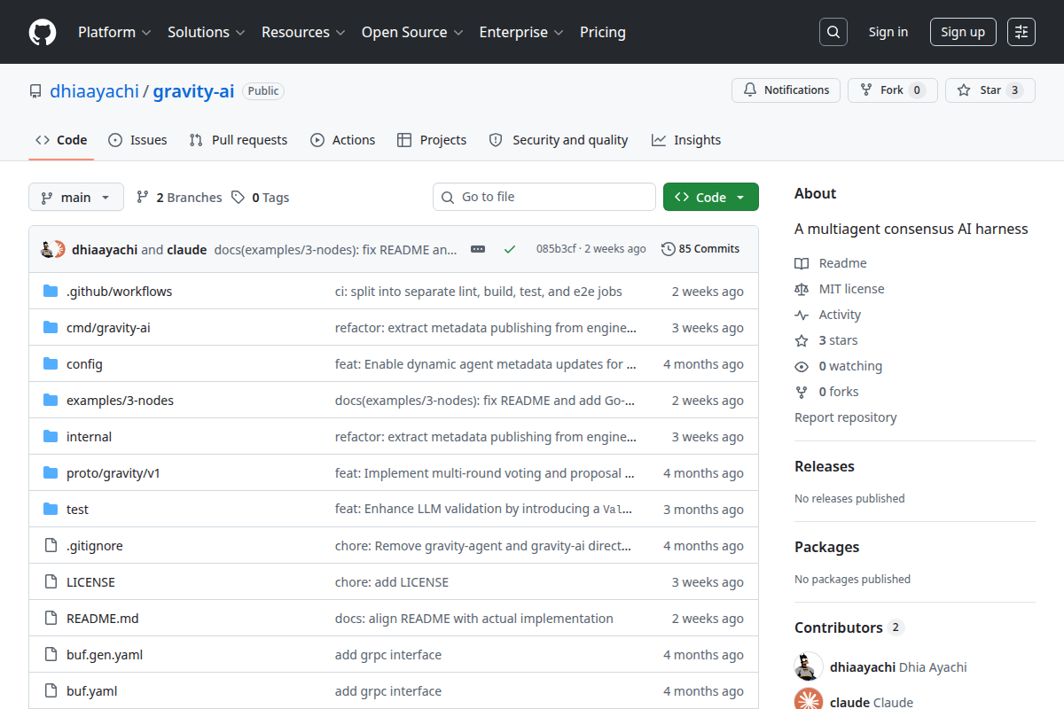The width and height of the screenshot is (1064, 709).
Task: Click the GitHub logo icon
Action: (x=43, y=32)
